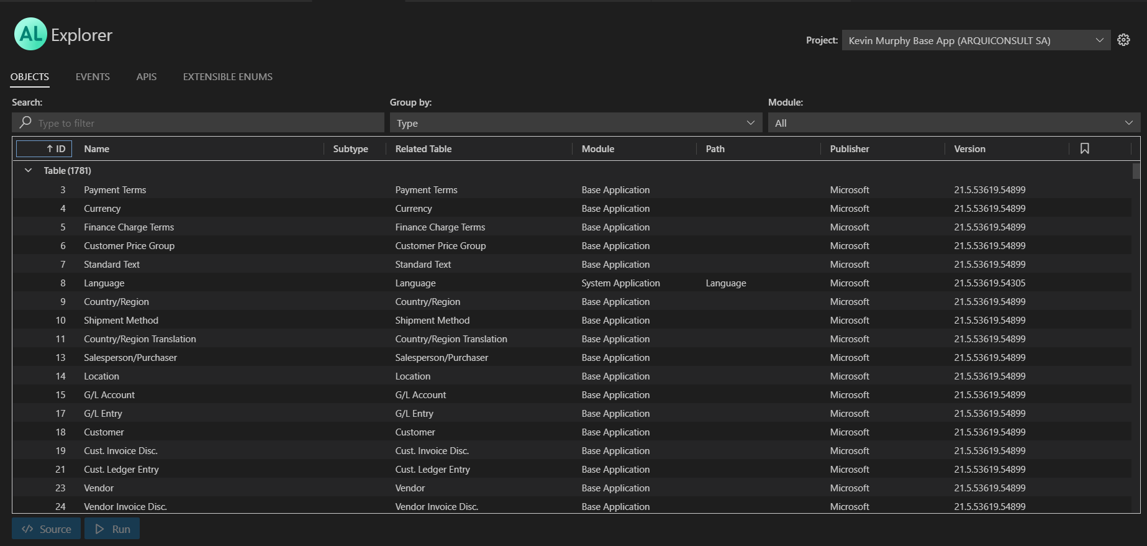Click the Run button
This screenshot has height=546, width=1147.
tap(112, 529)
